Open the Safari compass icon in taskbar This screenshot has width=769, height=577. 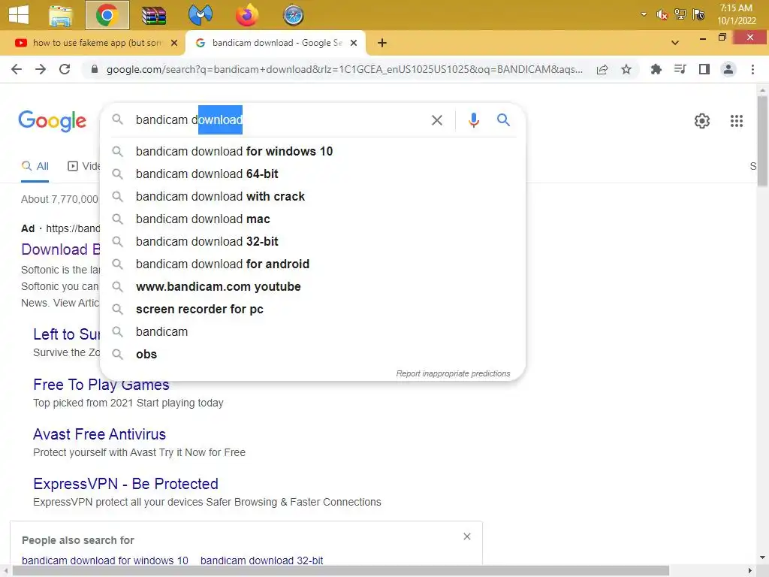tap(294, 15)
